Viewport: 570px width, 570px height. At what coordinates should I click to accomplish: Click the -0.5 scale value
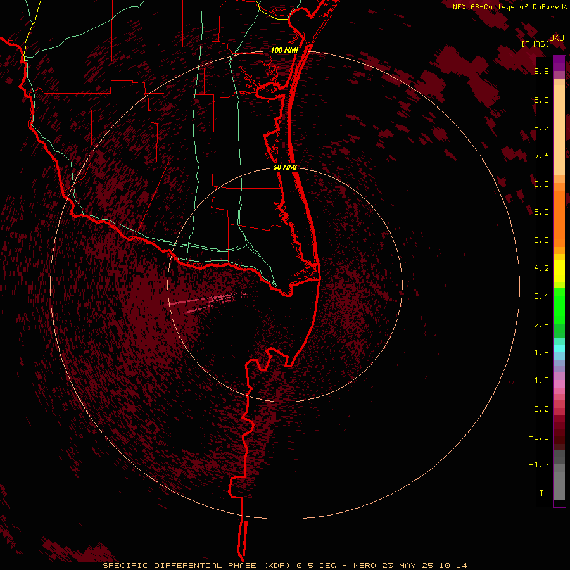tap(539, 437)
